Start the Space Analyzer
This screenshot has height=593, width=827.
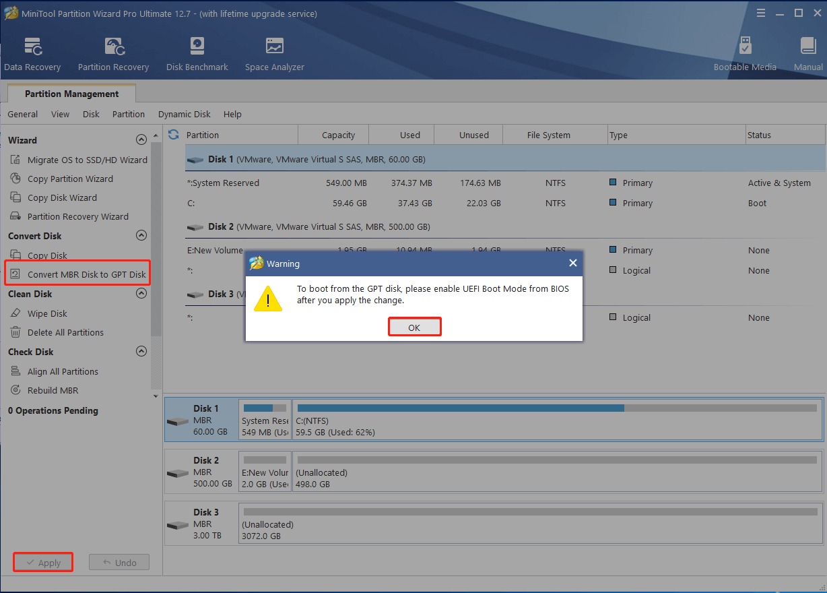click(x=274, y=53)
